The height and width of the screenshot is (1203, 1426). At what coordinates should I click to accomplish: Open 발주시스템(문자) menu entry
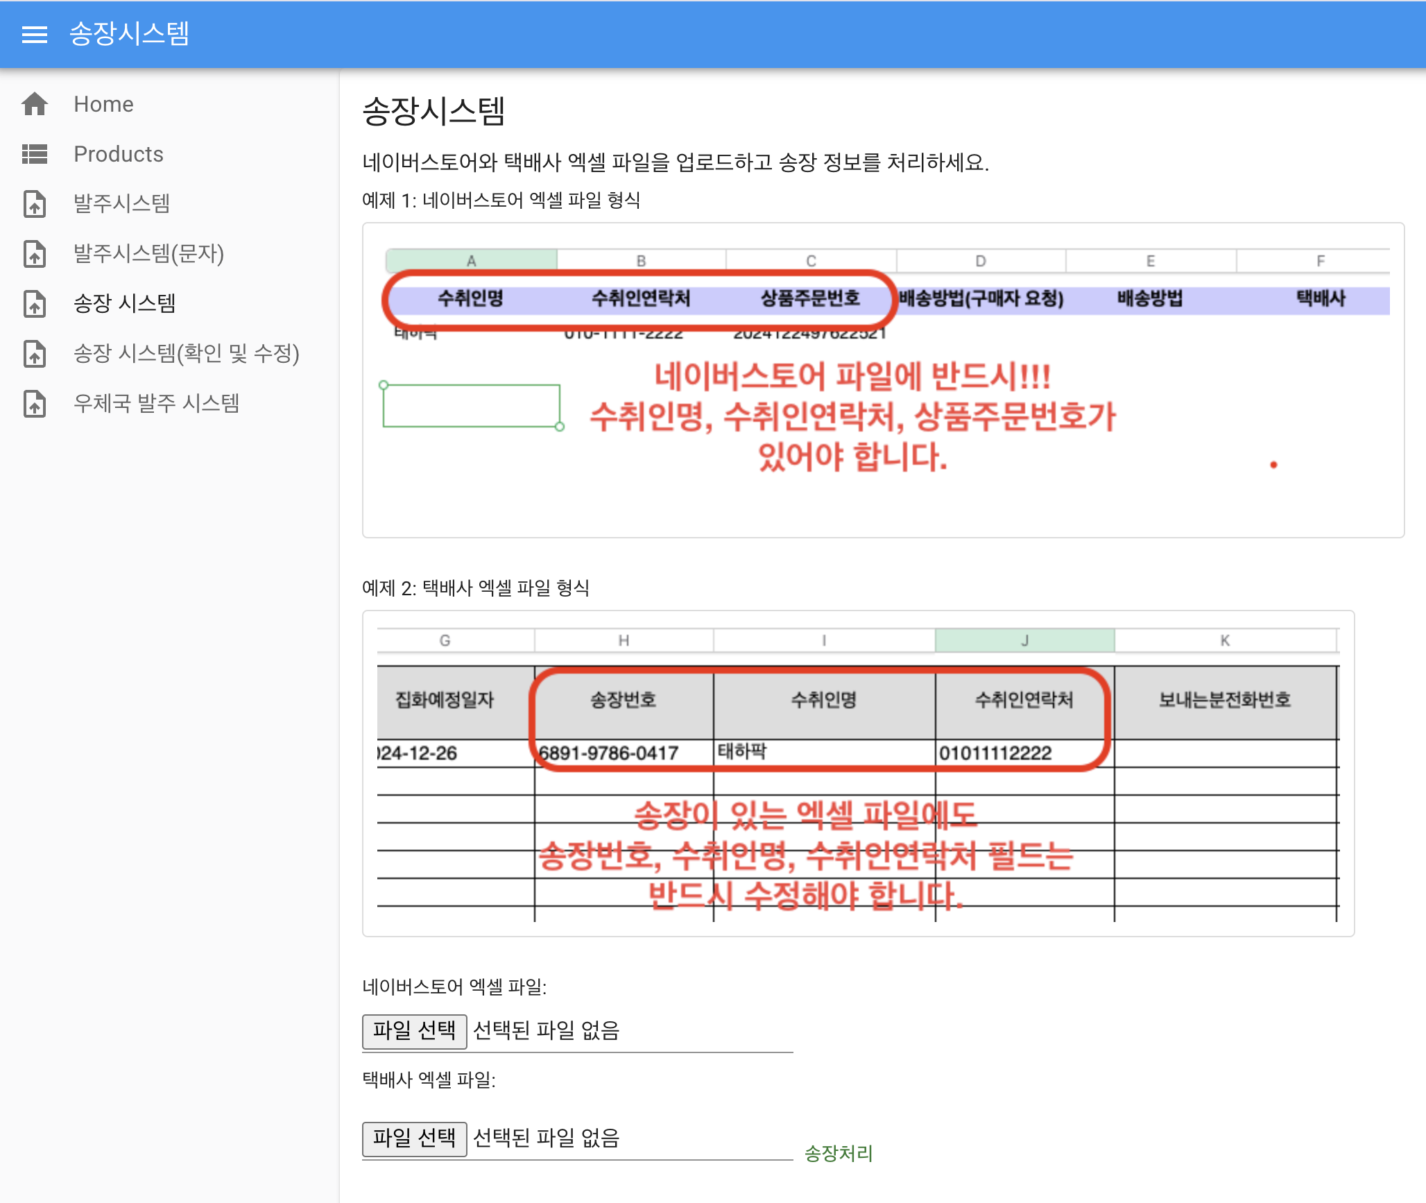coord(148,254)
